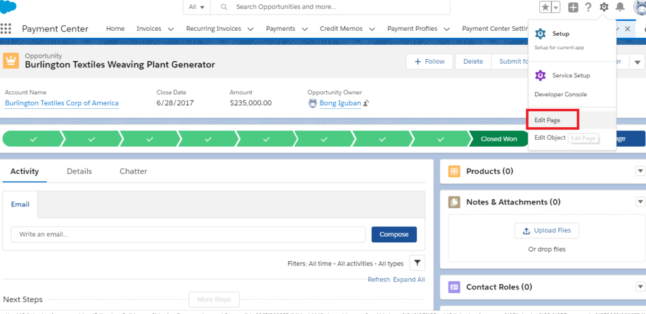
Task: Open more record actions dropdown arrow
Action: point(637,62)
